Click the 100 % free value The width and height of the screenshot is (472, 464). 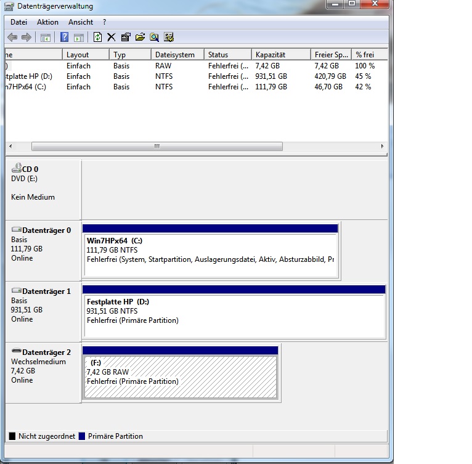[365, 66]
